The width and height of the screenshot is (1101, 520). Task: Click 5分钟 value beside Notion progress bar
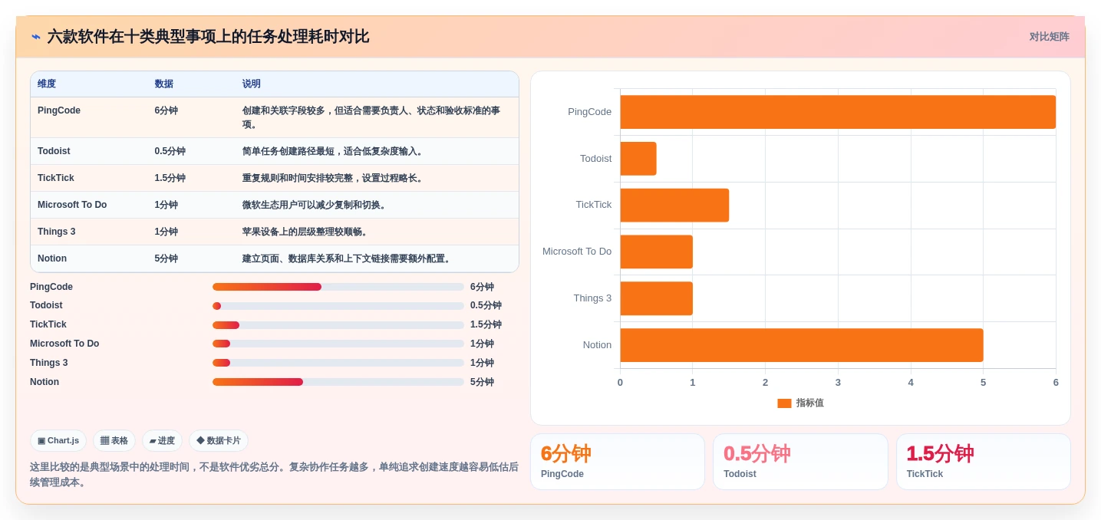click(482, 382)
